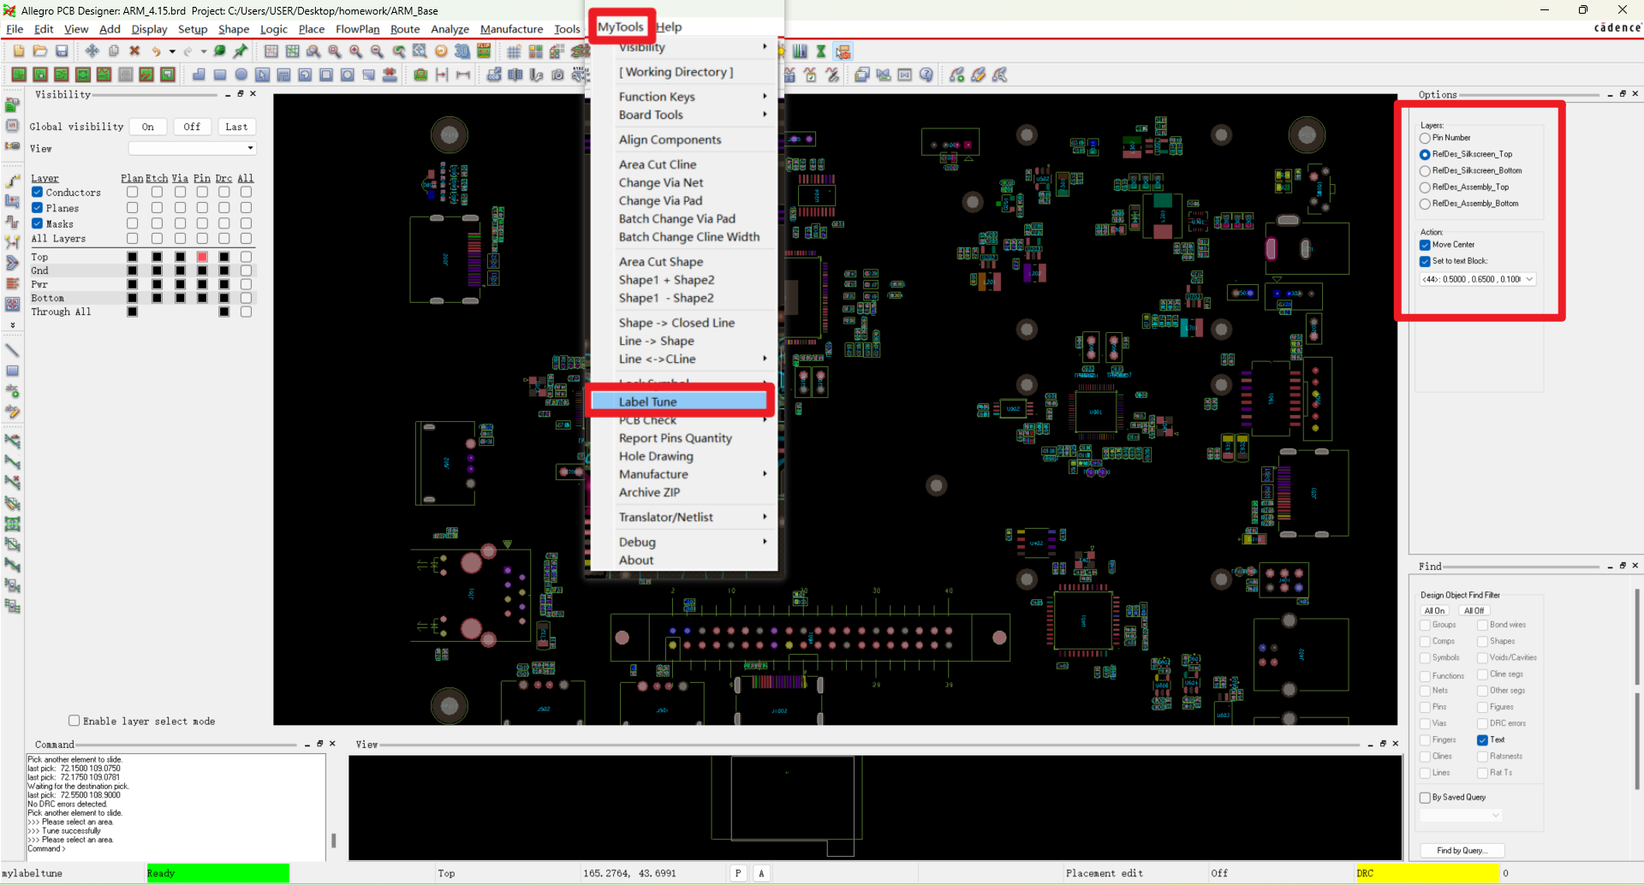Open the Route menu
Viewport: 1644px width, 885px height.
405,29
